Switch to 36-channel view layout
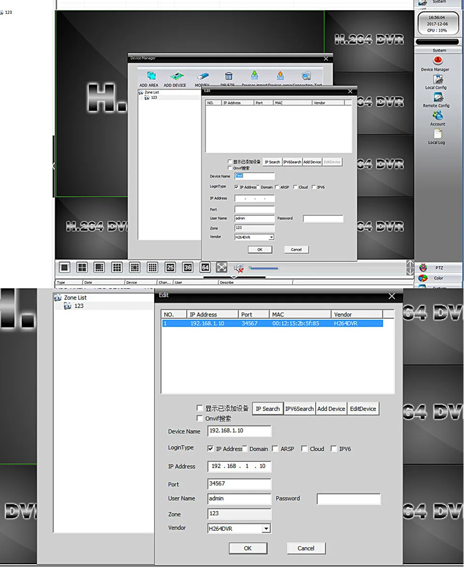The height and width of the screenshot is (568, 464). tap(188, 268)
